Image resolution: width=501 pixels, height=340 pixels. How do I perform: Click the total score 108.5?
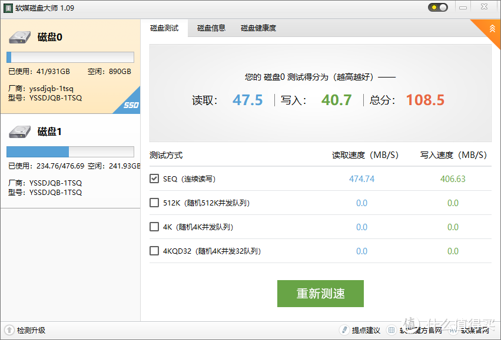(425, 100)
